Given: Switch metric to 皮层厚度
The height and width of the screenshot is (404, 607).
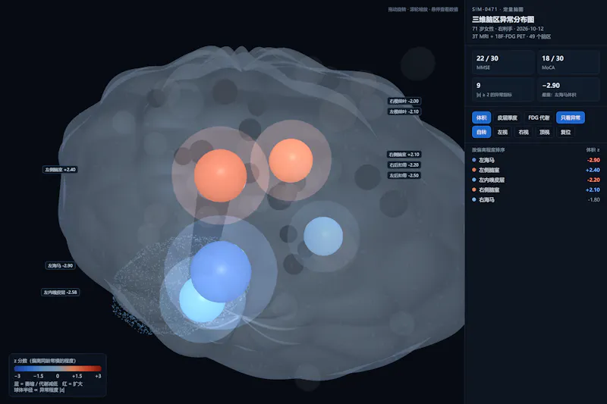Looking at the screenshot, I should pos(507,117).
